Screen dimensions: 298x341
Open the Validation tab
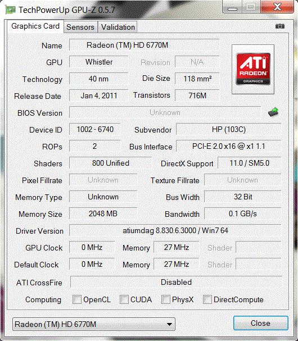click(118, 27)
